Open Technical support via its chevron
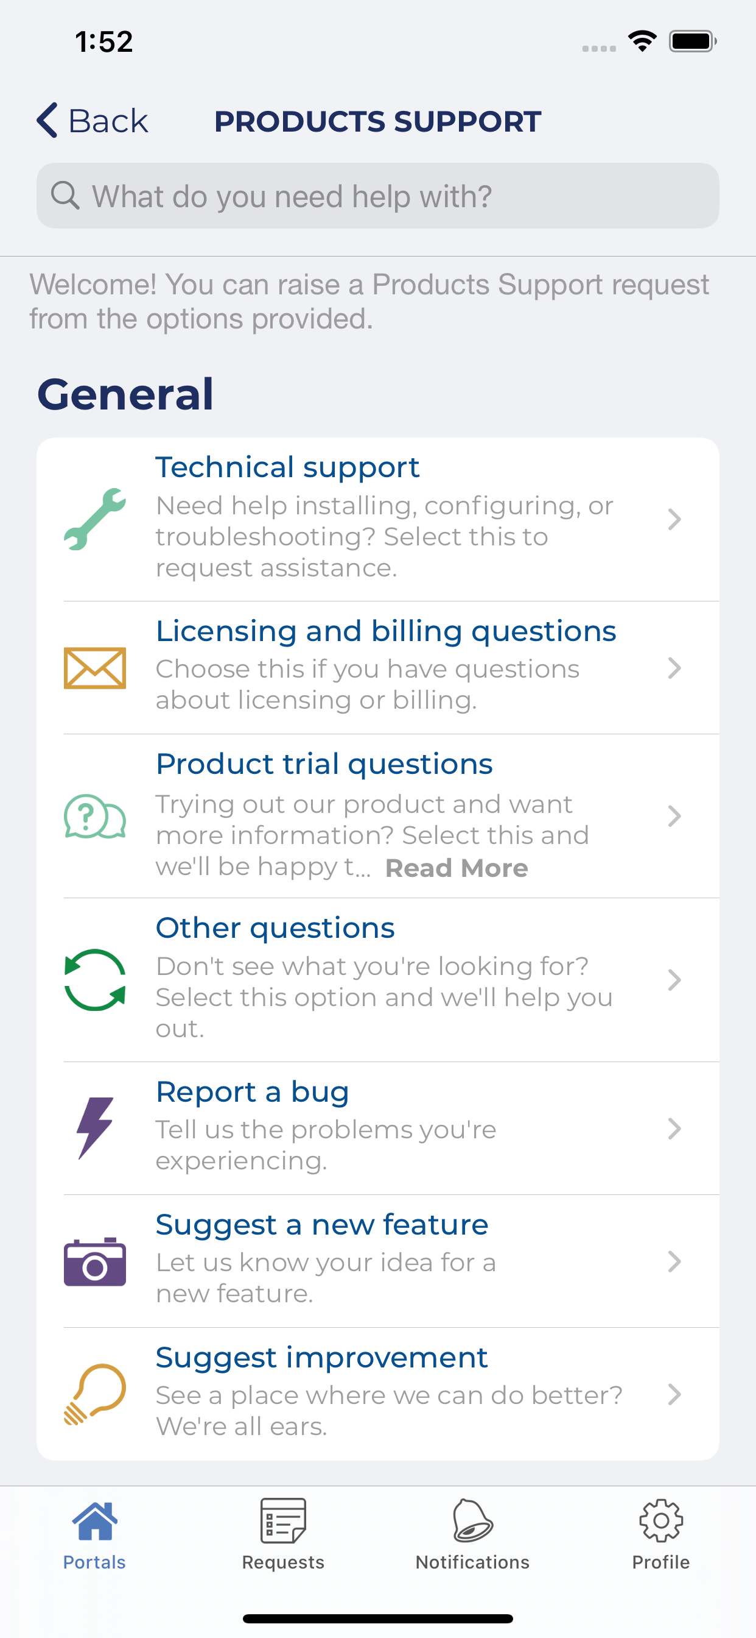The width and height of the screenshot is (756, 1638). tap(674, 519)
